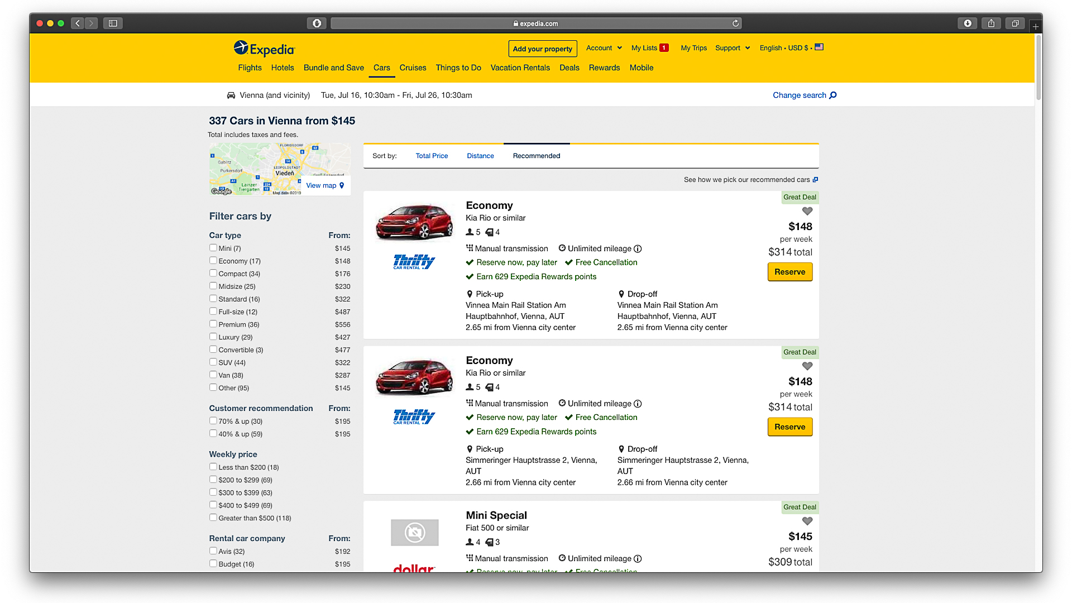Click mileage info icon on first Economy listing
The image size is (1072, 603).
(638, 249)
